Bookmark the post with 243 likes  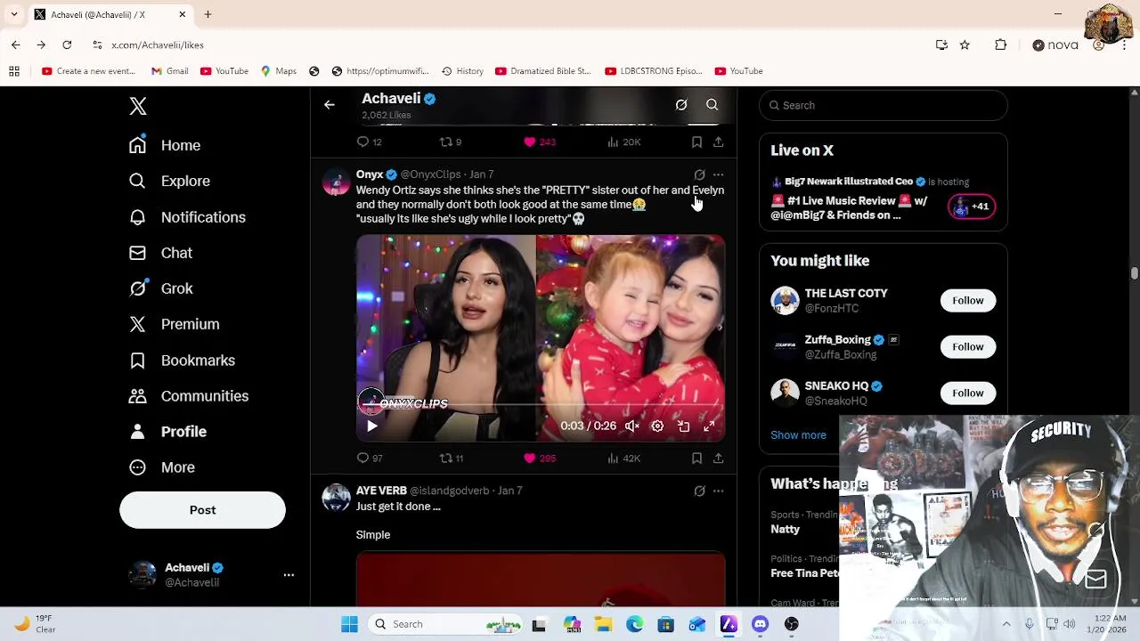click(696, 142)
